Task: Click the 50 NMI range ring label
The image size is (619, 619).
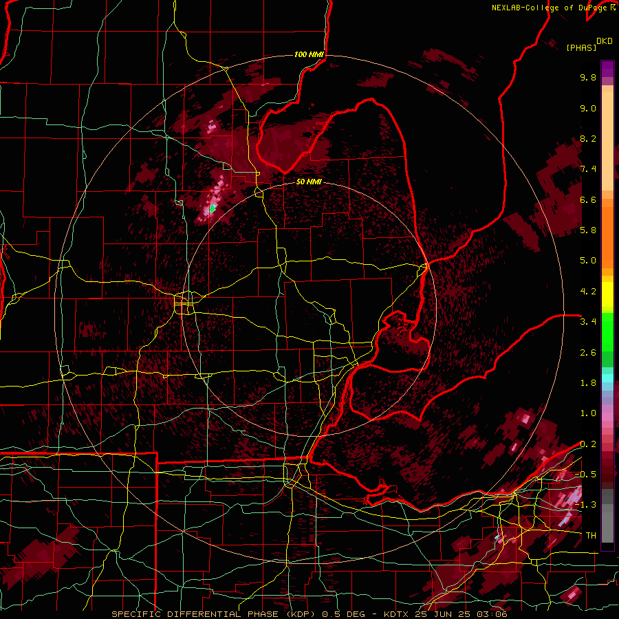Action: [x=309, y=182]
